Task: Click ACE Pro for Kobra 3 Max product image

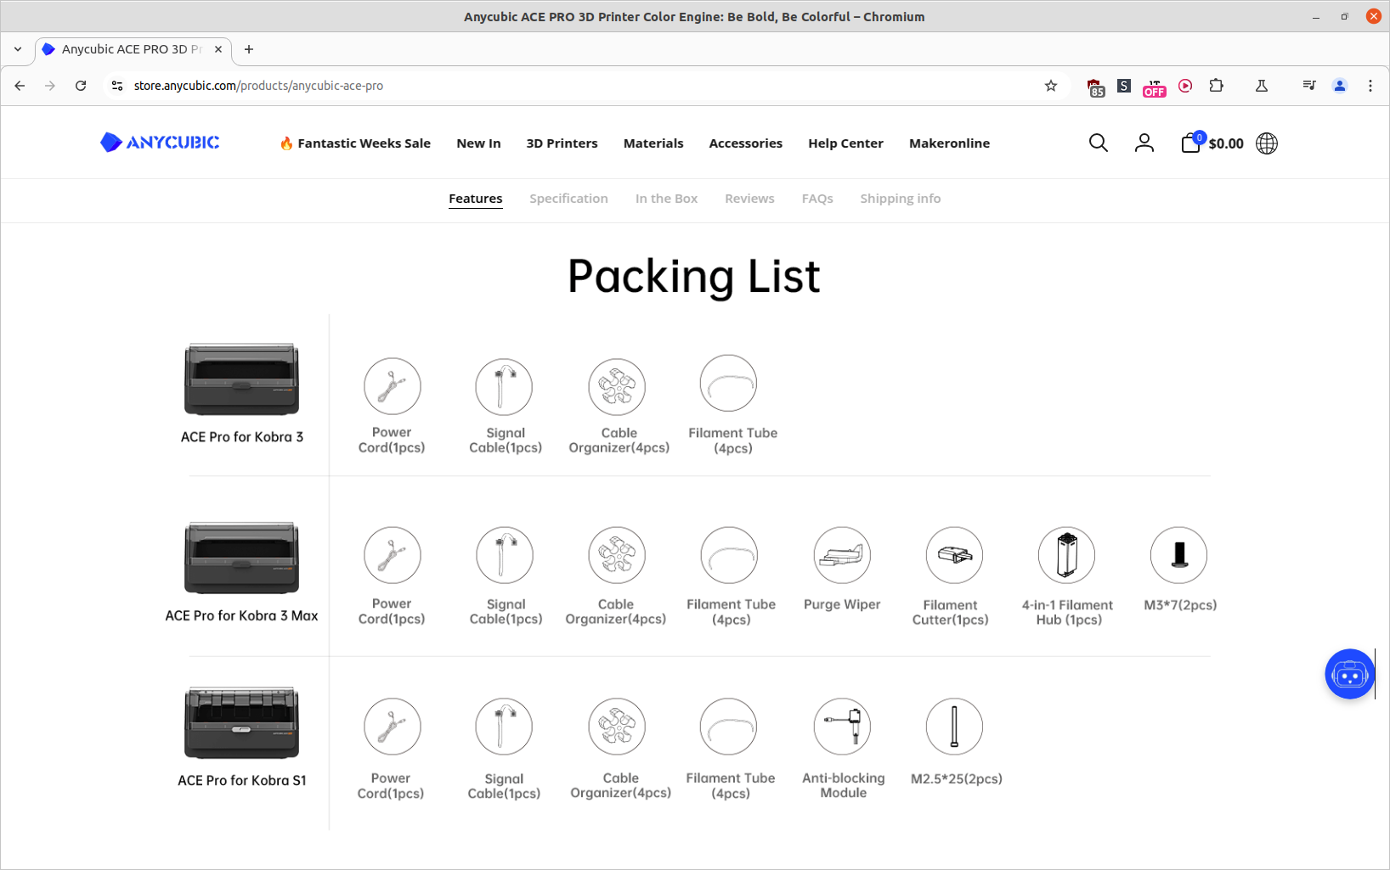Action: (241, 558)
